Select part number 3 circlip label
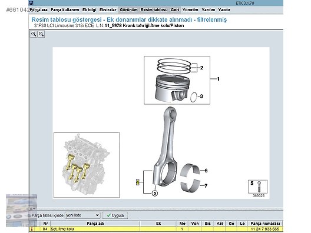The height and width of the screenshot is (233, 311). point(201,96)
